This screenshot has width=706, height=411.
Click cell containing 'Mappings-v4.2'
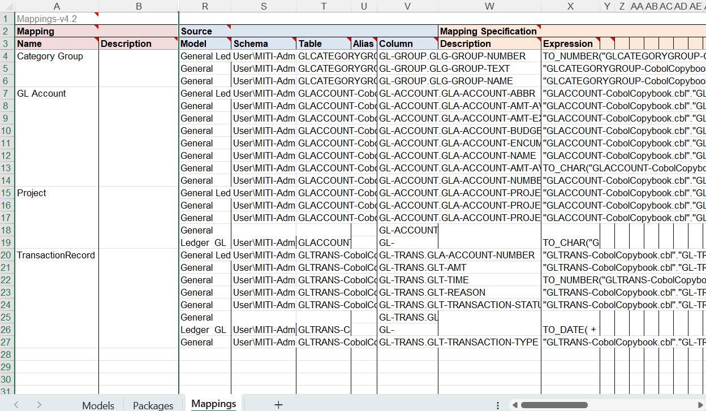57,19
